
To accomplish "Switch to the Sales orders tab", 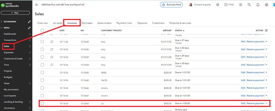I will 105,23.
